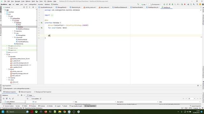The width and height of the screenshot is (204, 114).
Task: Open the Android project view dropdown
Action: click(8, 7)
